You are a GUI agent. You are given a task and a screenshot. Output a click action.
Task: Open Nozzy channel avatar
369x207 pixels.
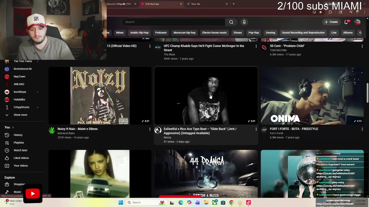point(158,130)
